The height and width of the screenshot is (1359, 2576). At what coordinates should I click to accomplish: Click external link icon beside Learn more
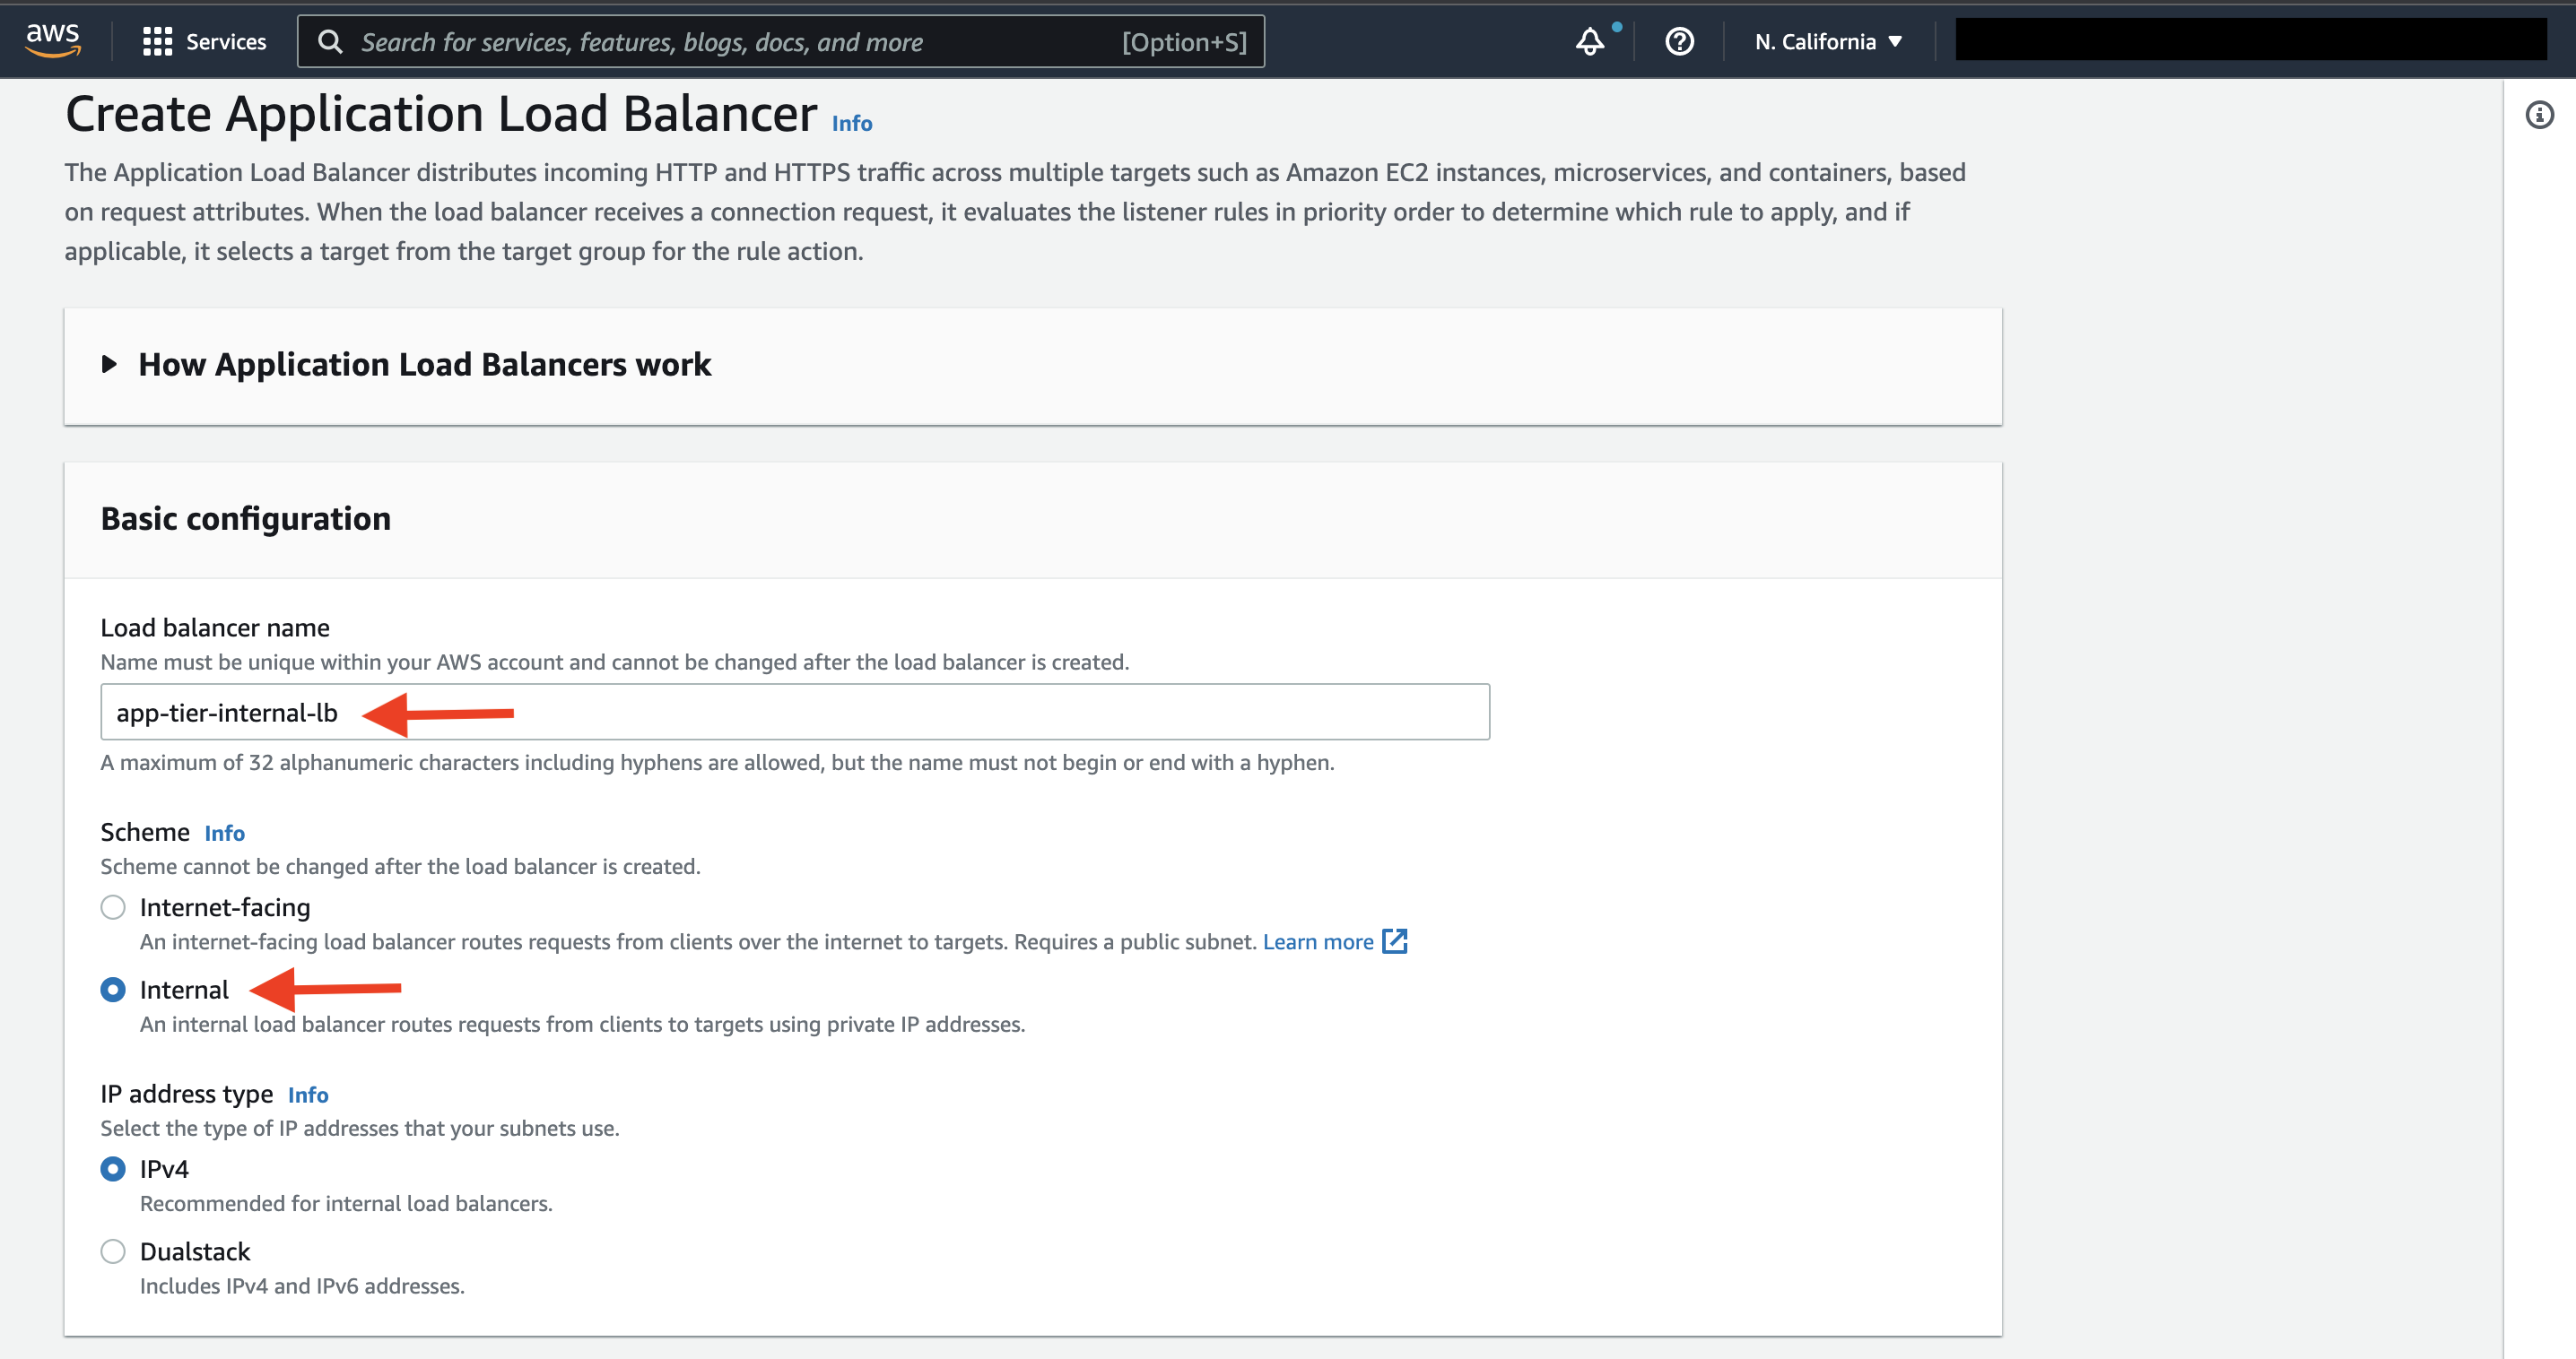(1395, 941)
